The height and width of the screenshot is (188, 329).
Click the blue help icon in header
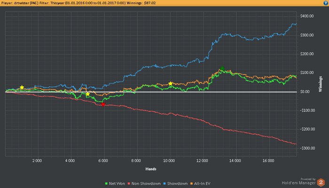[326, 3]
